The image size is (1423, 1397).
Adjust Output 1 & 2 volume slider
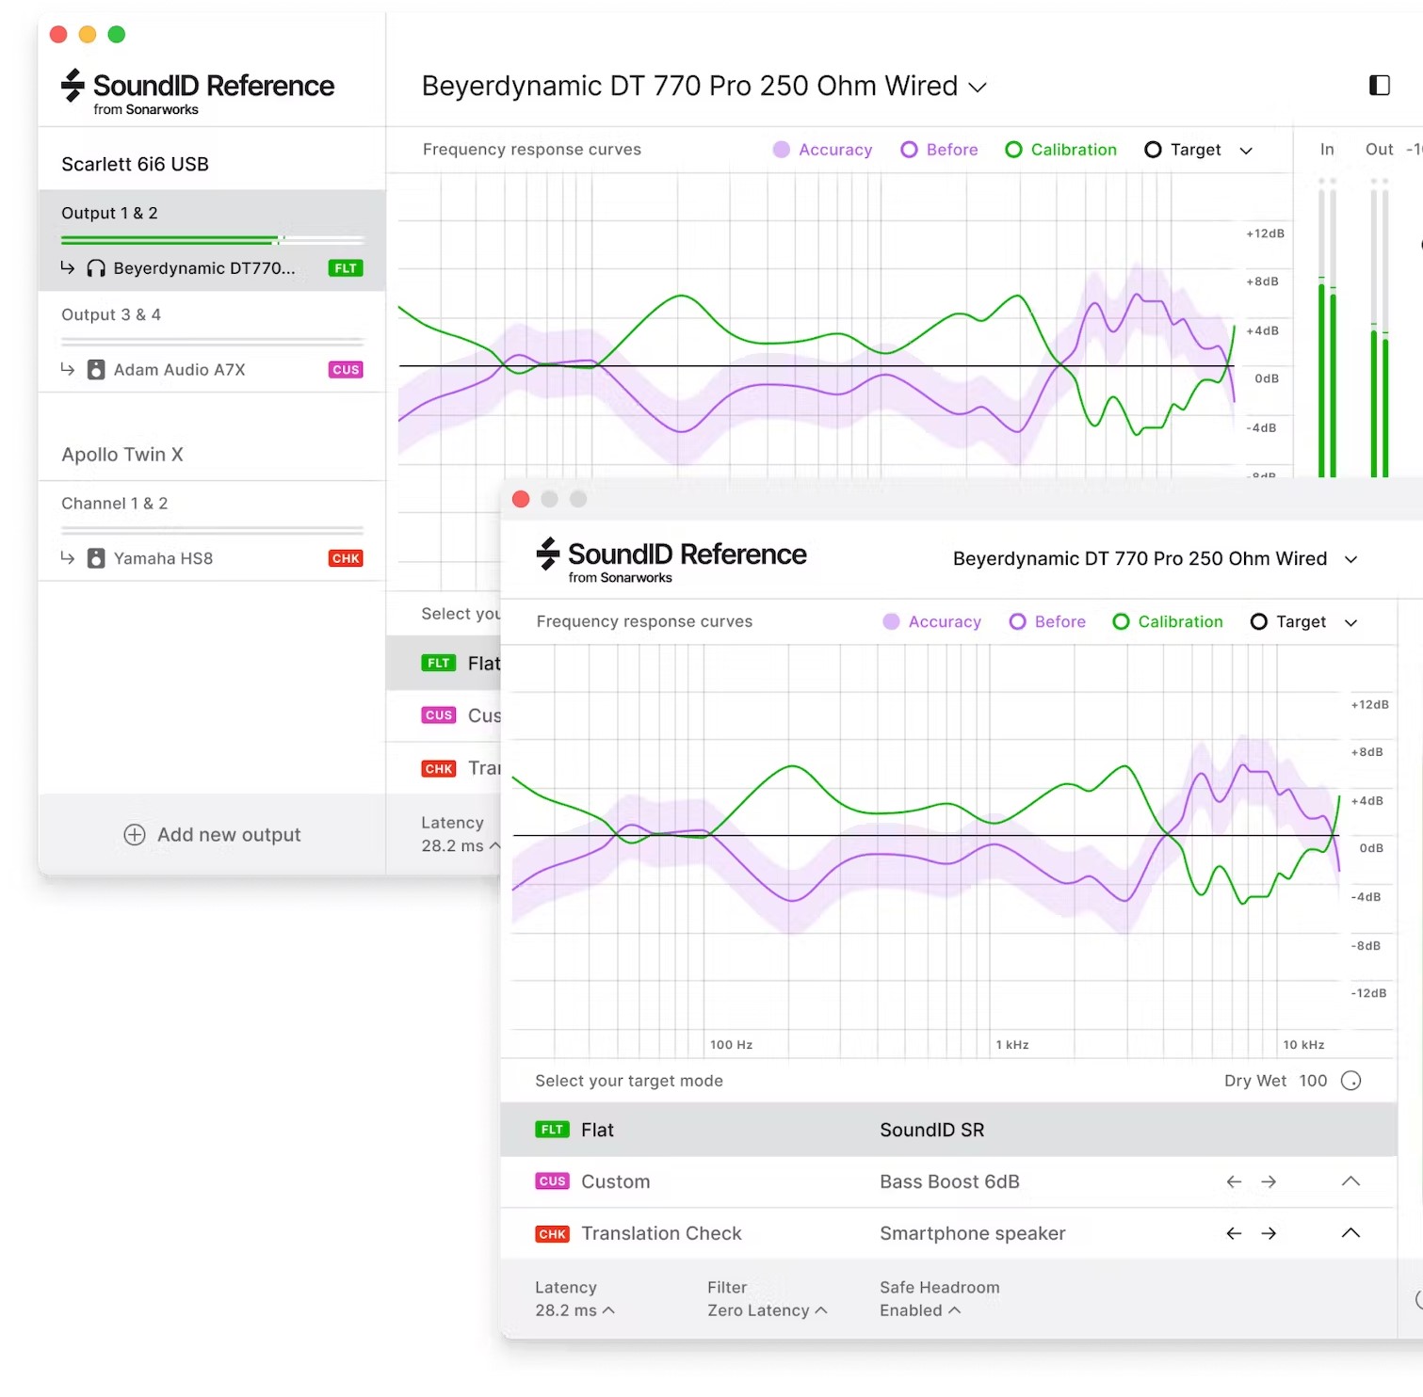[212, 240]
